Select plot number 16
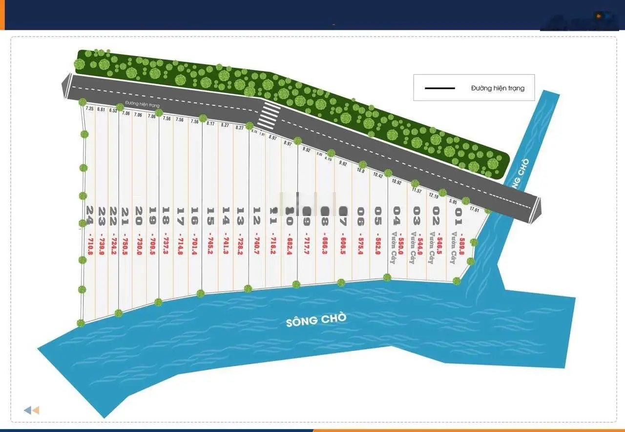The image size is (625, 432). click(195, 216)
